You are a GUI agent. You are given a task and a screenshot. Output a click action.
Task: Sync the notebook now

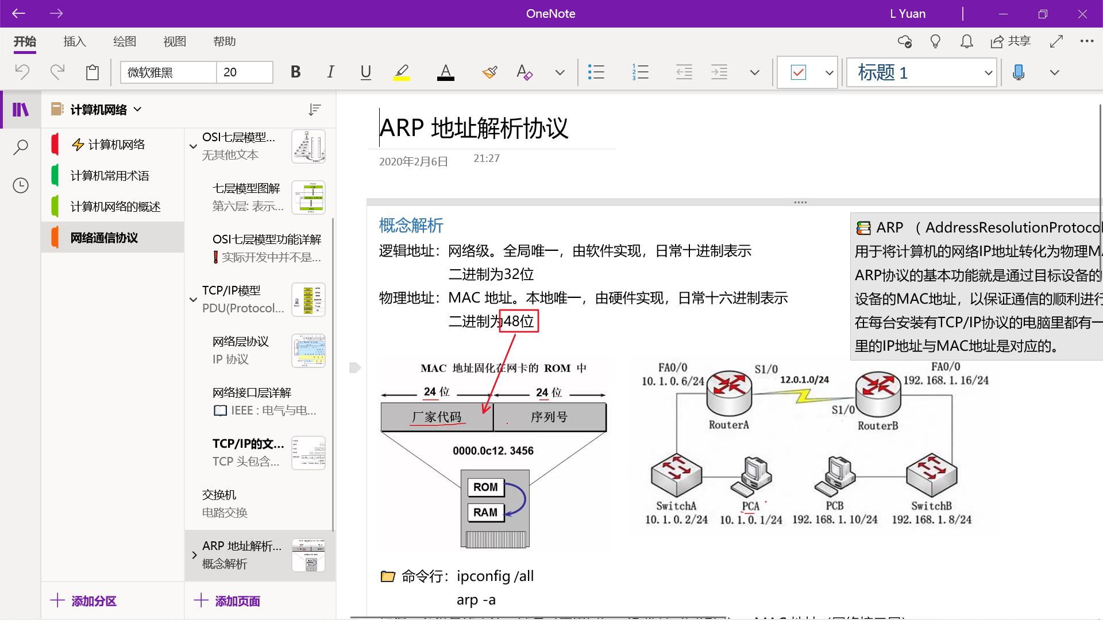pyautogui.click(x=905, y=41)
